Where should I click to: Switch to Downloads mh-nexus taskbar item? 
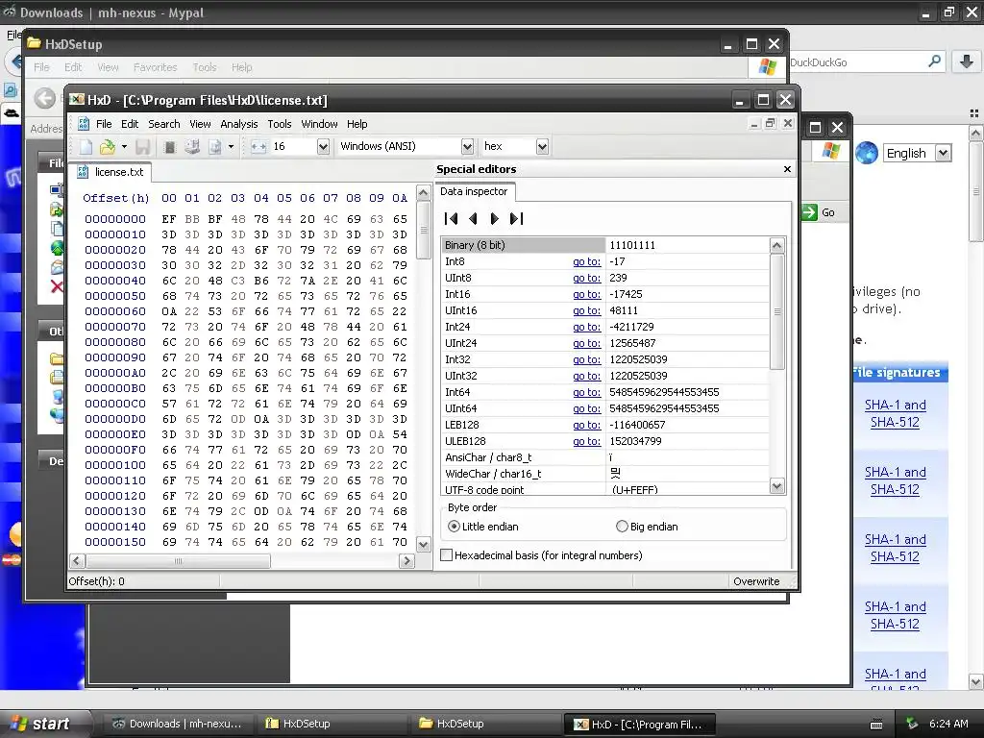click(177, 724)
